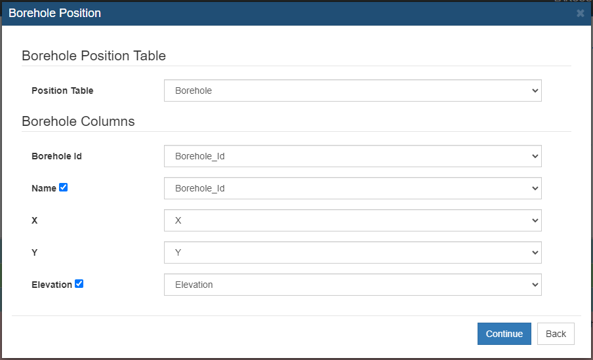
Task: Disable the Elevation checkbox
Action: click(79, 284)
